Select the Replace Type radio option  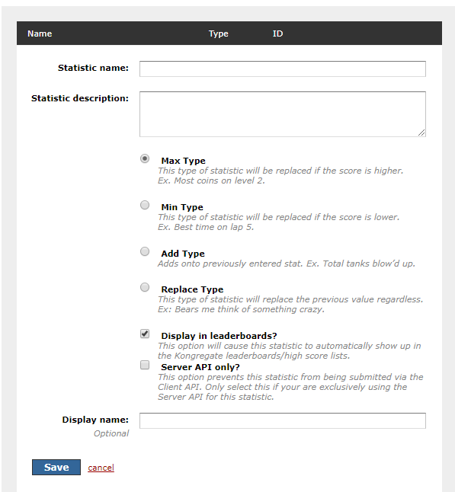click(x=145, y=287)
